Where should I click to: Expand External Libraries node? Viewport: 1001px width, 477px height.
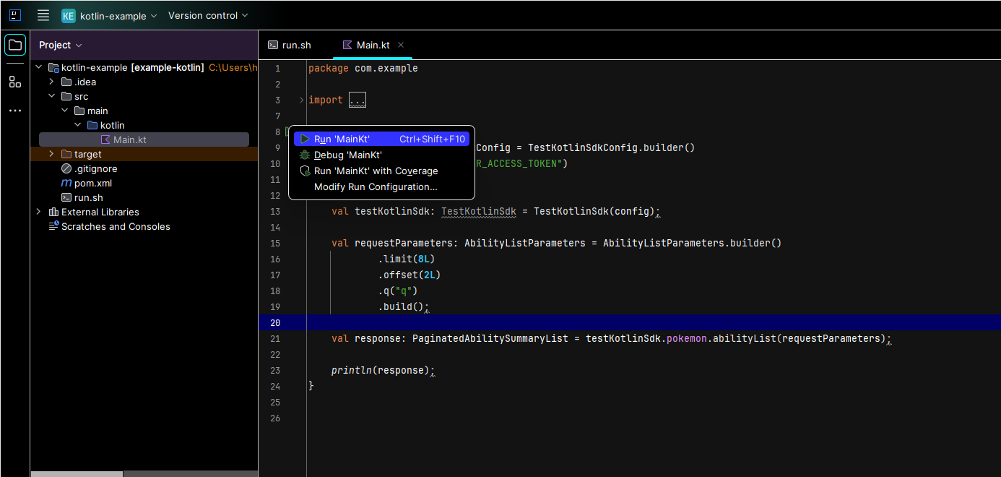point(38,212)
